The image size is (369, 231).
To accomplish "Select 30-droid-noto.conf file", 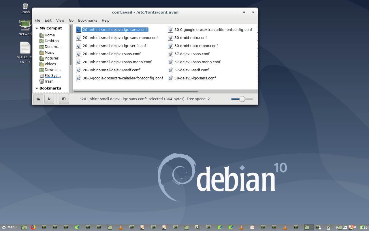I will point(187,38).
